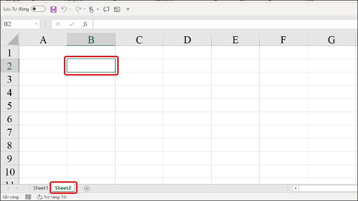
Task: Switch to the Sheet2 tab
Action: [63, 188]
